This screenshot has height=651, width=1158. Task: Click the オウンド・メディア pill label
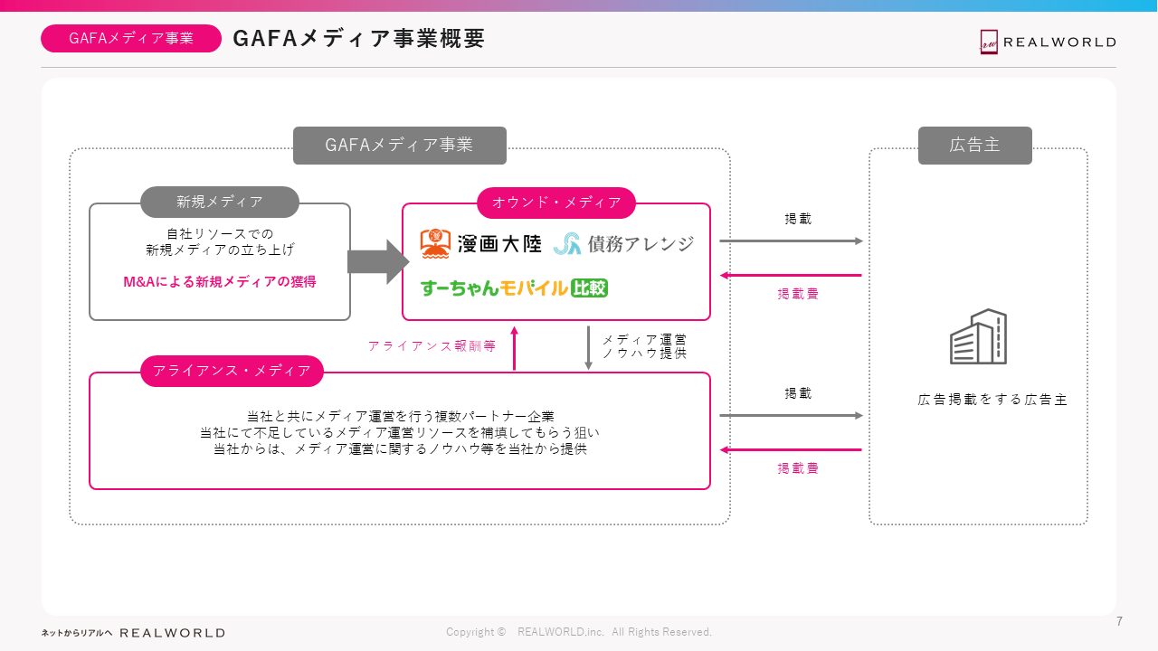[556, 203]
